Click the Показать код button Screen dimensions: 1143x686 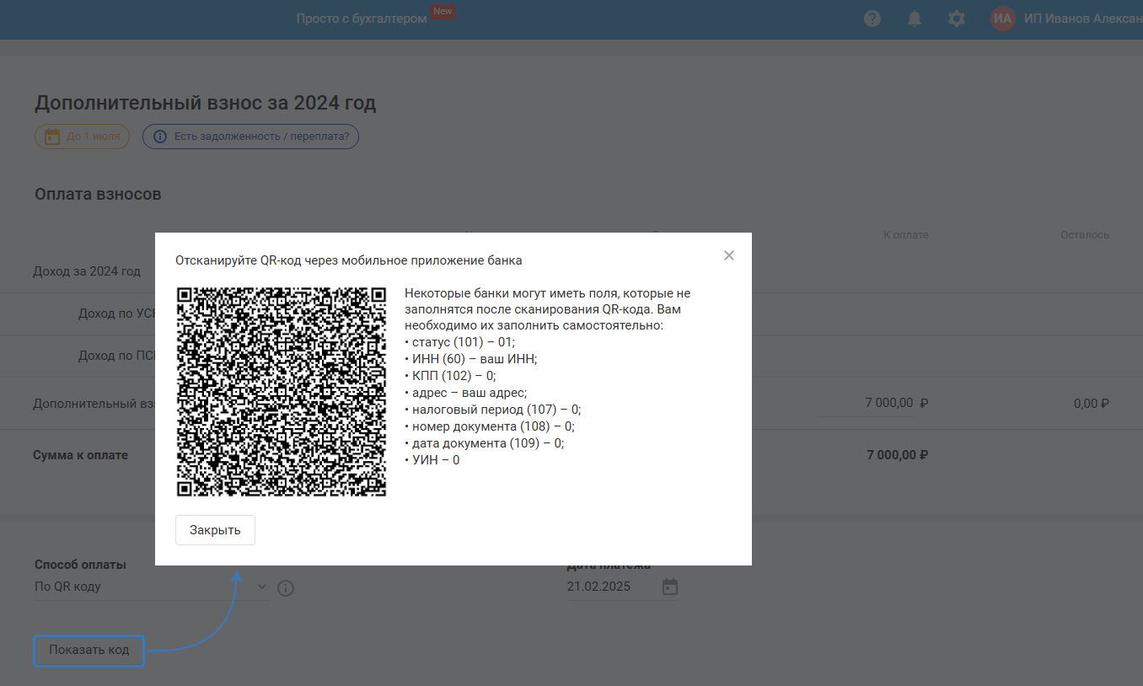coord(89,650)
